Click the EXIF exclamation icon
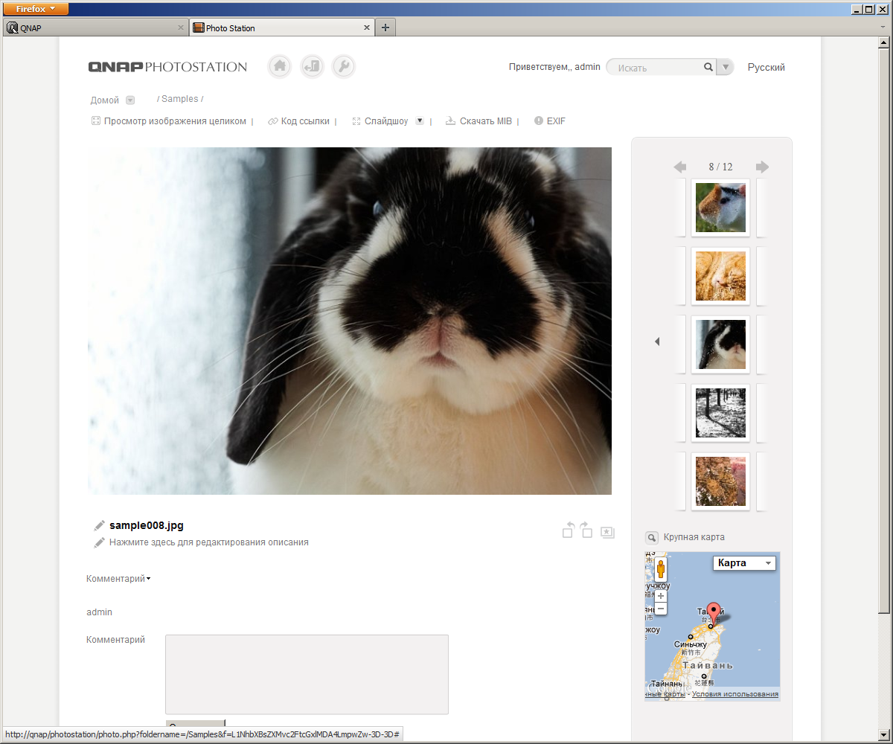The height and width of the screenshot is (744, 893). pyautogui.click(x=539, y=121)
